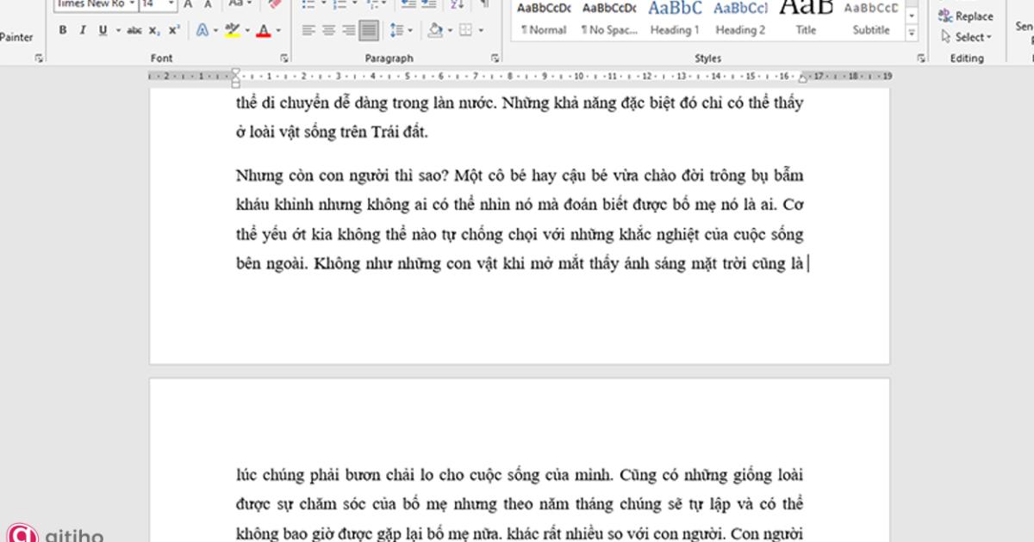Viewport: 1034px width, 542px height.
Task: Toggle Bold formatting
Action: [63, 30]
